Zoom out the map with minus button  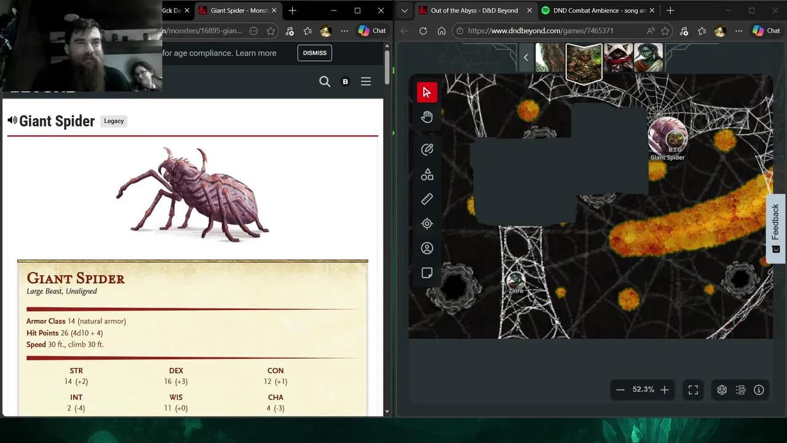point(620,389)
